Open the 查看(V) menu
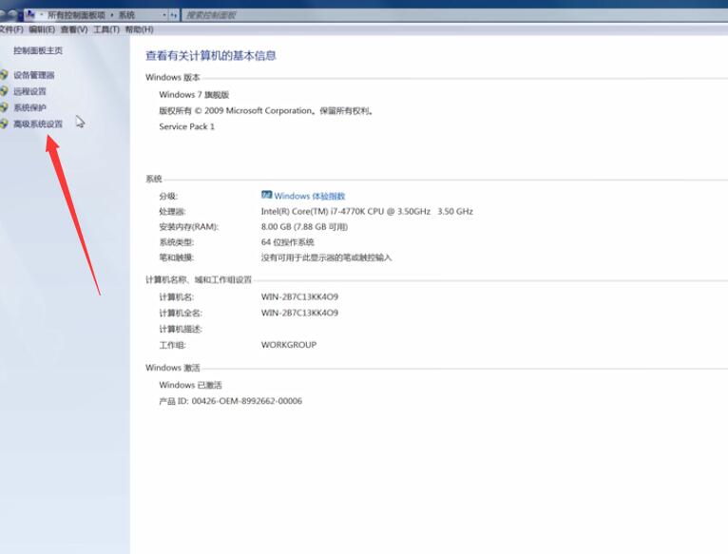This screenshot has width=728, height=554. click(74, 29)
